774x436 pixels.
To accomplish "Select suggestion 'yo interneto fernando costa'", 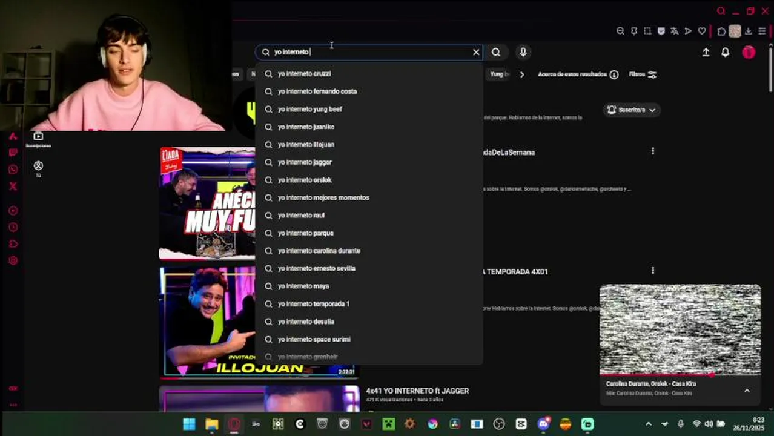I will point(369,91).
